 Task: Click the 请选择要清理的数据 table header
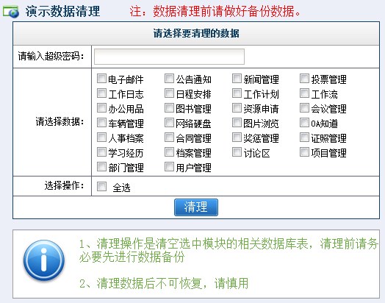196,33
